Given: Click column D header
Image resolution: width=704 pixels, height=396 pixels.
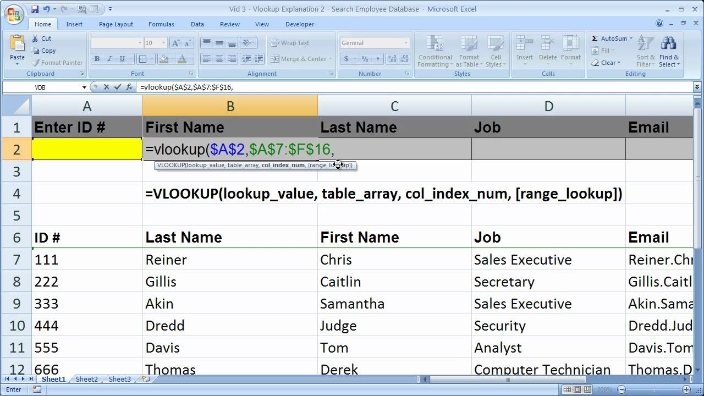Looking at the screenshot, I should pos(548,106).
